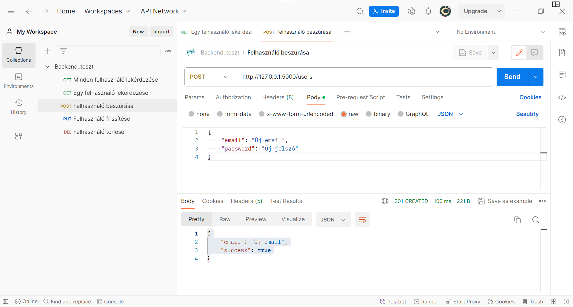Click the word wrap icon in response
The height and width of the screenshot is (307, 573).
(362, 220)
